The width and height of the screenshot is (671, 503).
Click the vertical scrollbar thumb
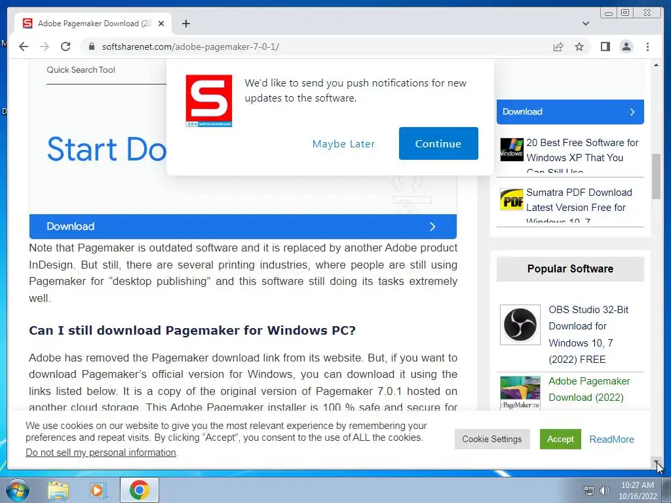[656, 176]
